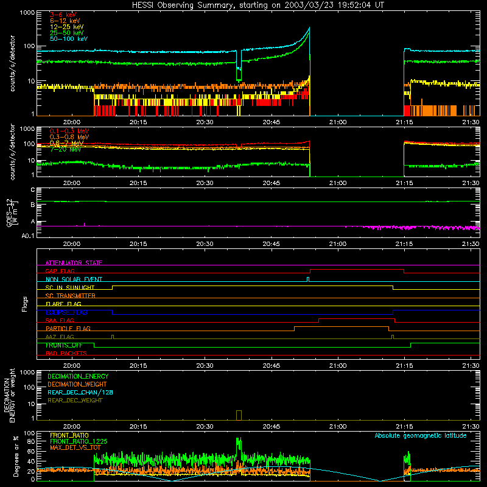Click the green 7-20 MeV legend label
Screen dimensions: 487x487
66,149
